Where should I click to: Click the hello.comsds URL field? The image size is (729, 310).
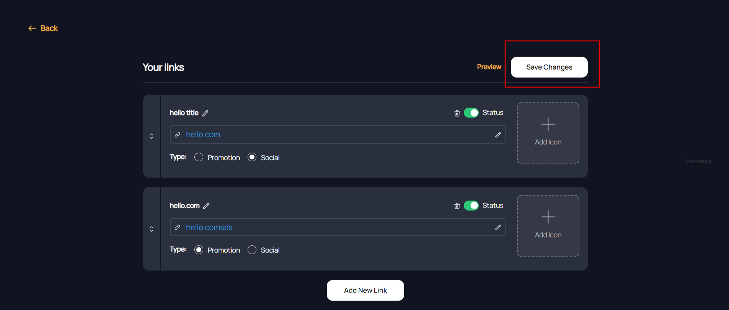point(337,227)
